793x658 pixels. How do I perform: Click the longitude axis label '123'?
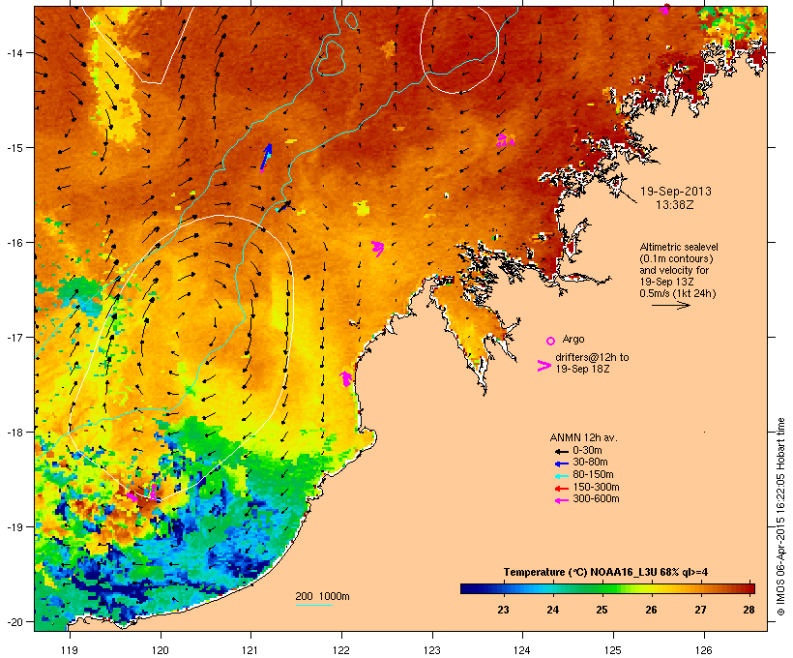click(432, 650)
